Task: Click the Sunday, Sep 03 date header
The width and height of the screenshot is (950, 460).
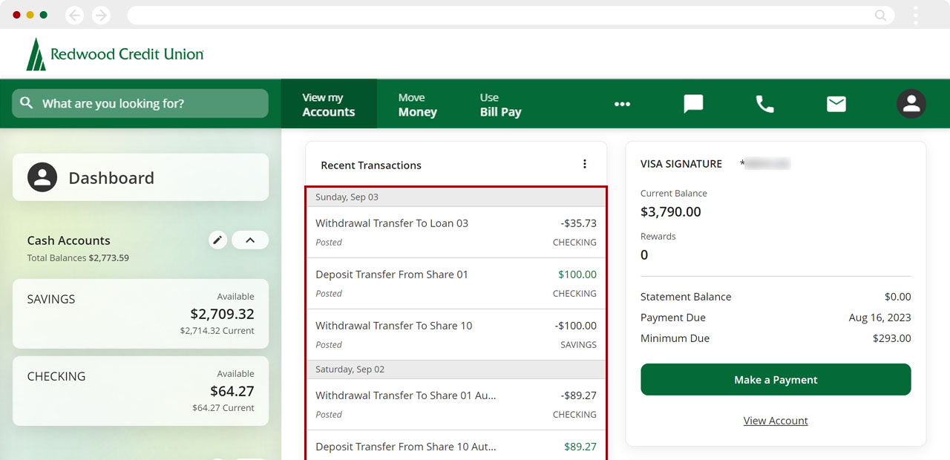Action: (x=456, y=197)
